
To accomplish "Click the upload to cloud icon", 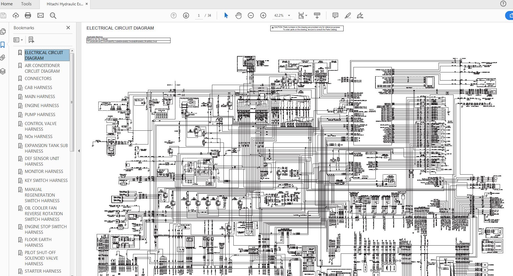I will (16, 16).
